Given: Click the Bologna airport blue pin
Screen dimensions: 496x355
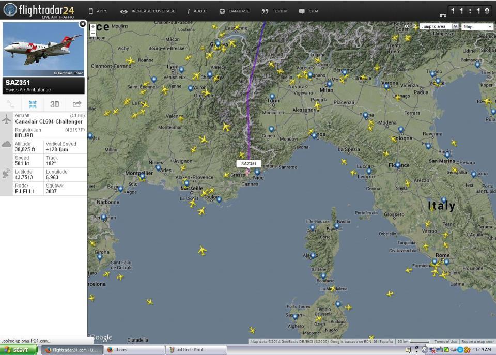Looking at the screenshot, I should [401, 129].
